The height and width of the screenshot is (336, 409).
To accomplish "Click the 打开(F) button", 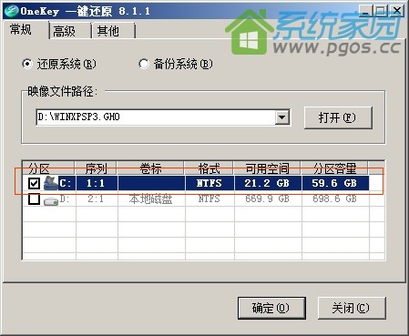I will click(x=338, y=117).
